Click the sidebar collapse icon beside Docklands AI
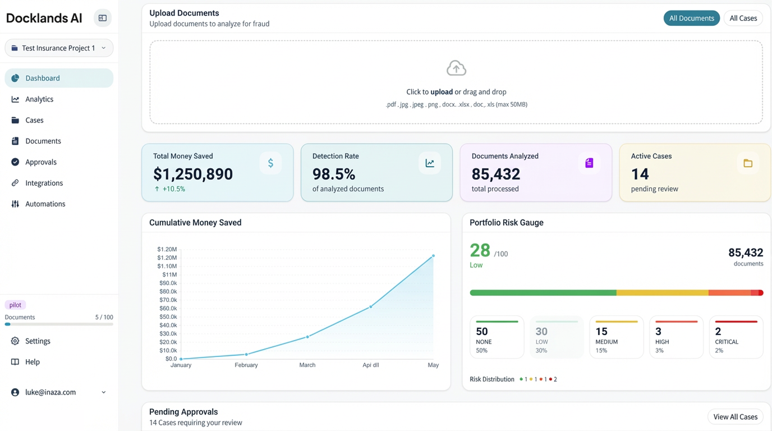 (102, 17)
